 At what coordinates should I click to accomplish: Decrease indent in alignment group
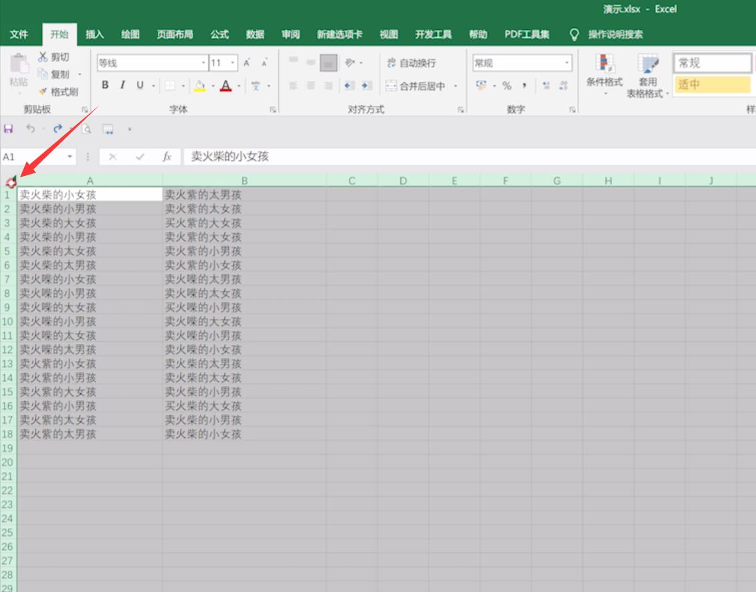pyautogui.click(x=349, y=86)
